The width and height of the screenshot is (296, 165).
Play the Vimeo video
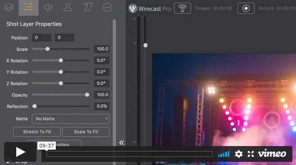pyautogui.click(x=20, y=152)
